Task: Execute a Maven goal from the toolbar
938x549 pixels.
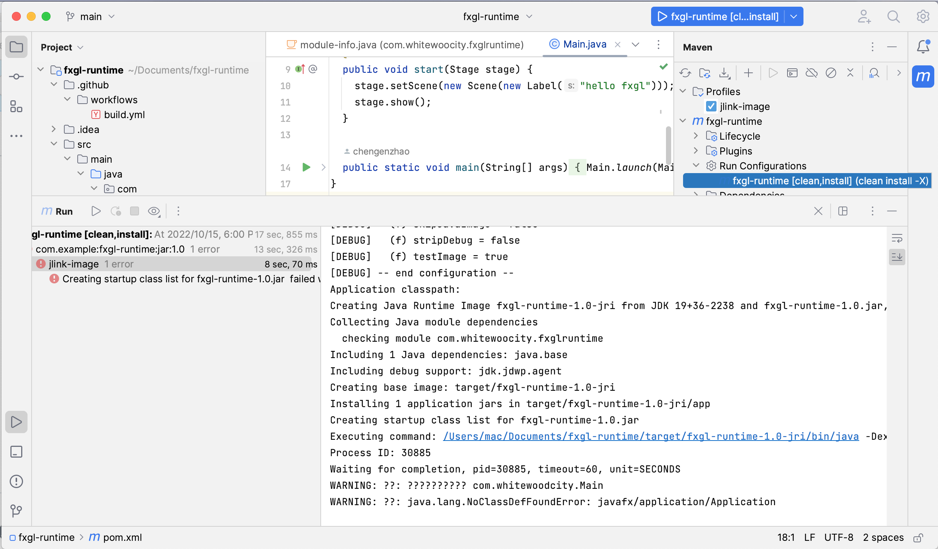Action: (x=792, y=72)
